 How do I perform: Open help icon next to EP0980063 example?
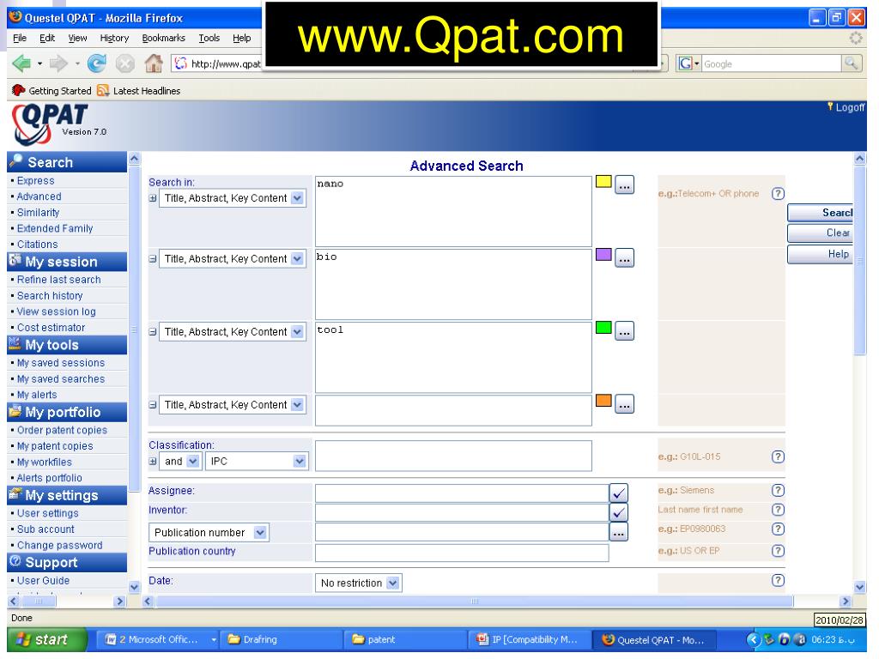778,529
